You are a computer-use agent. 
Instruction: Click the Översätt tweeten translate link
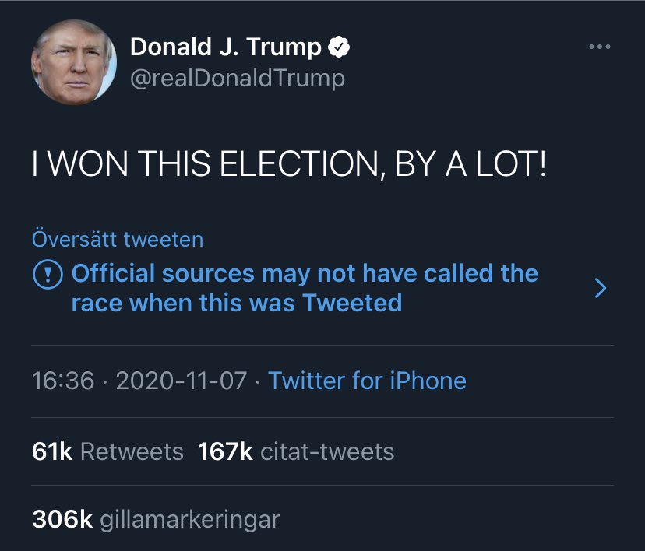coord(118,239)
